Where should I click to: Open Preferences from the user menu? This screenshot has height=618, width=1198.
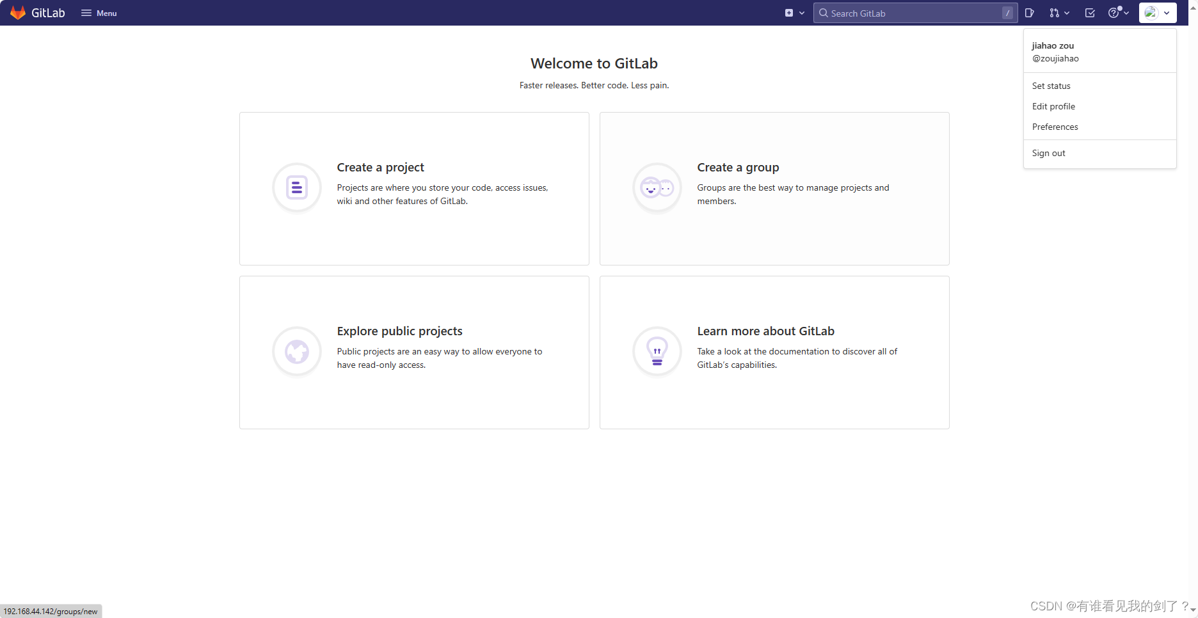tap(1055, 127)
